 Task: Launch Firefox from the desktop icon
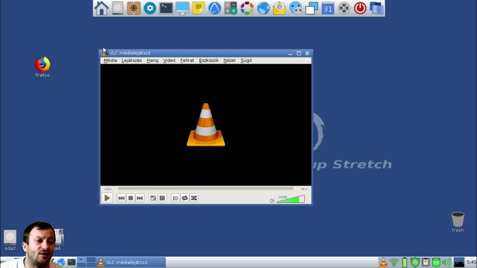pyautogui.click(x=42, y=67)
